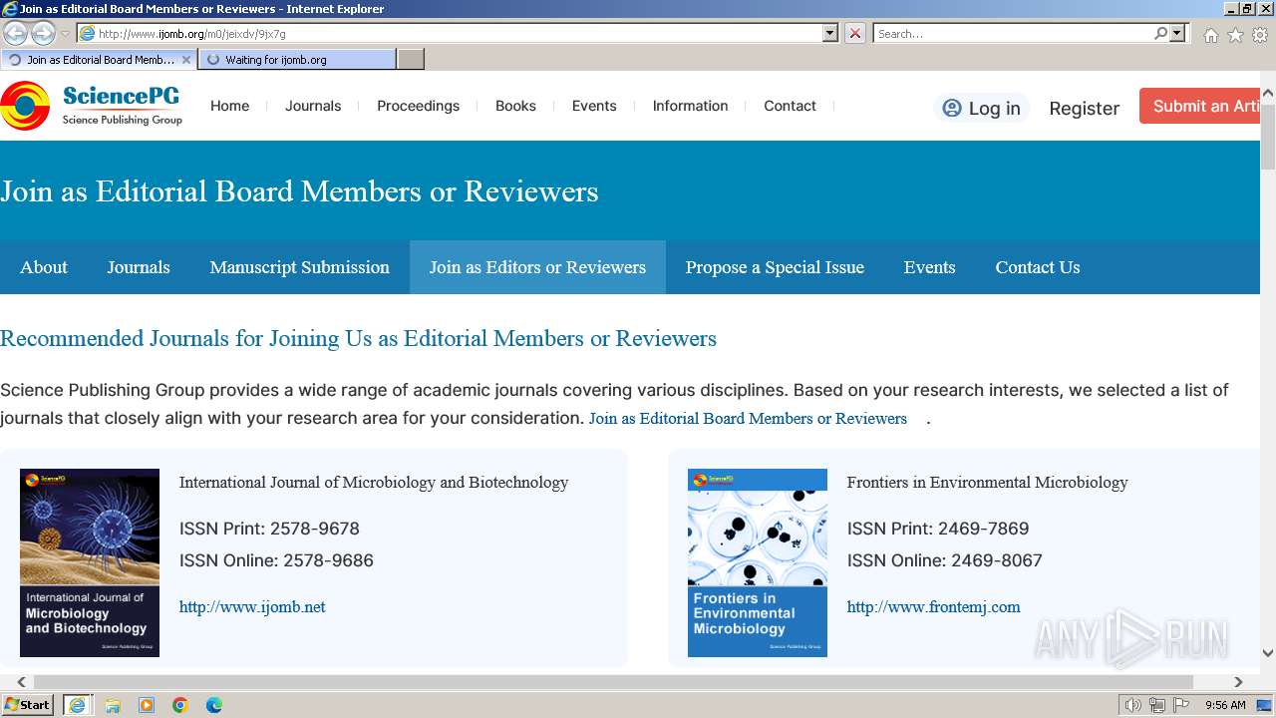Open the top Events menu item

click(594, 106)
